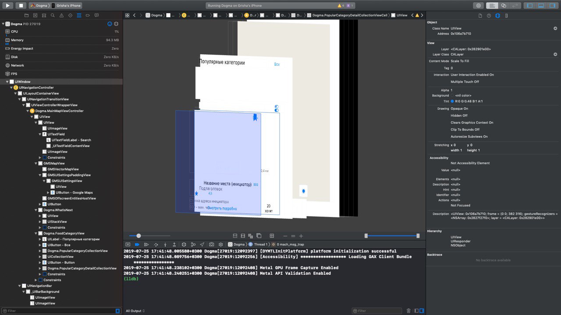Open the related items grid menu

(x=127, y=15)
